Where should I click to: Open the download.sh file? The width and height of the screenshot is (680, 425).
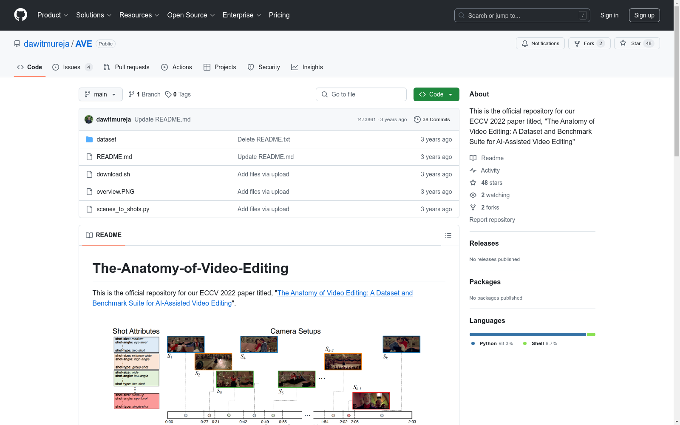coord(113,174)
